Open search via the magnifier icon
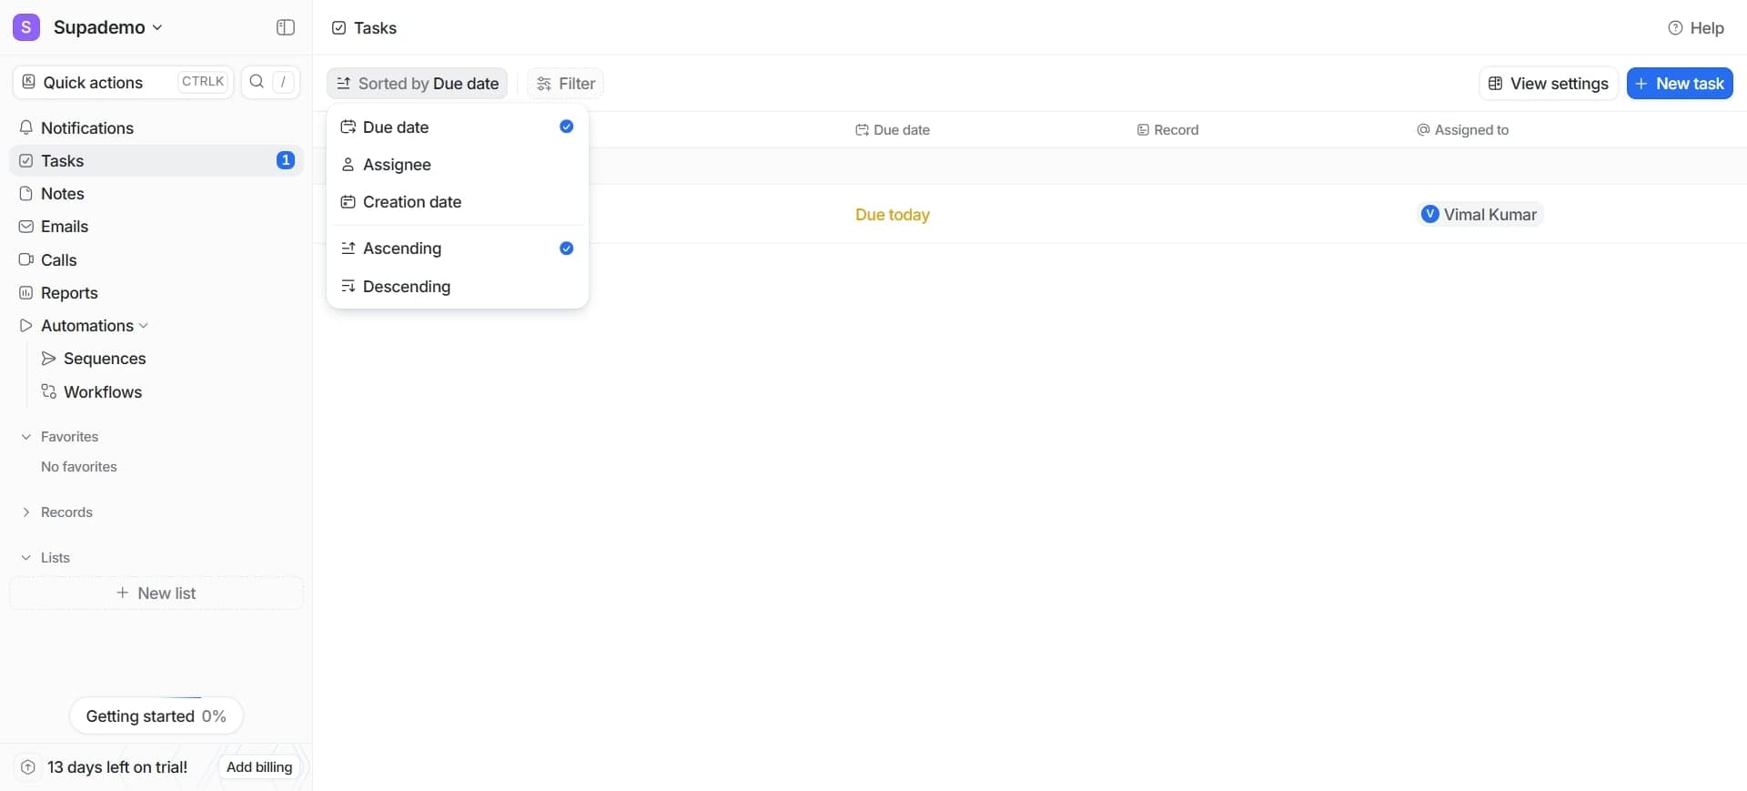The height and width of the screenshot is (791, 1747). tap(257, 82)
